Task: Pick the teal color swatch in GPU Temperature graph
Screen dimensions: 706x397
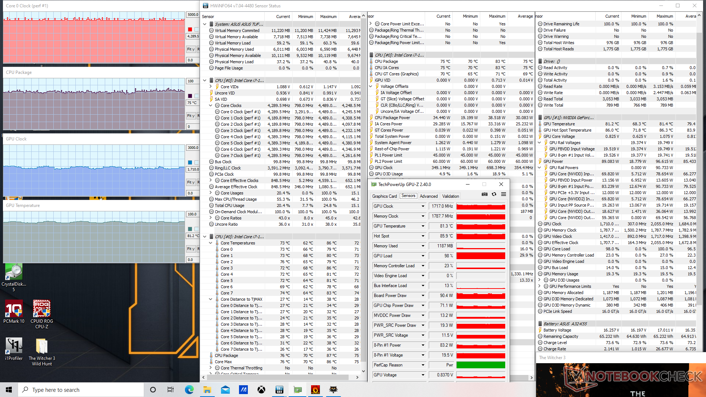Action: [x=190, y=229]
